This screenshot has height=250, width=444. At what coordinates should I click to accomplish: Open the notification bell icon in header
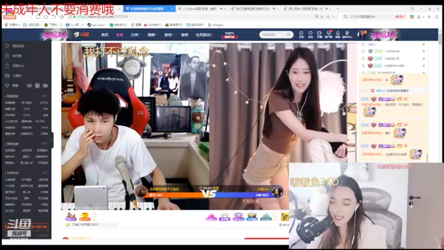(x=337, y=34)
